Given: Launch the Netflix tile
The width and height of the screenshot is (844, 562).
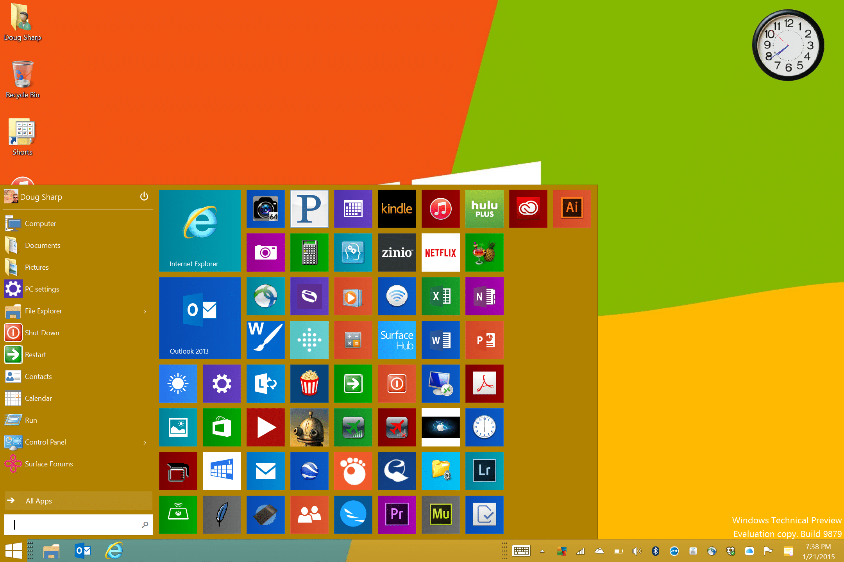Looking at the screenshot, I should pos(440,253).
